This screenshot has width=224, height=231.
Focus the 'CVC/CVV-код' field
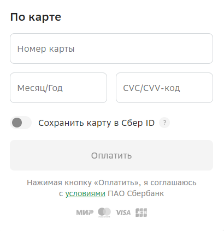[x=164, y=88]
